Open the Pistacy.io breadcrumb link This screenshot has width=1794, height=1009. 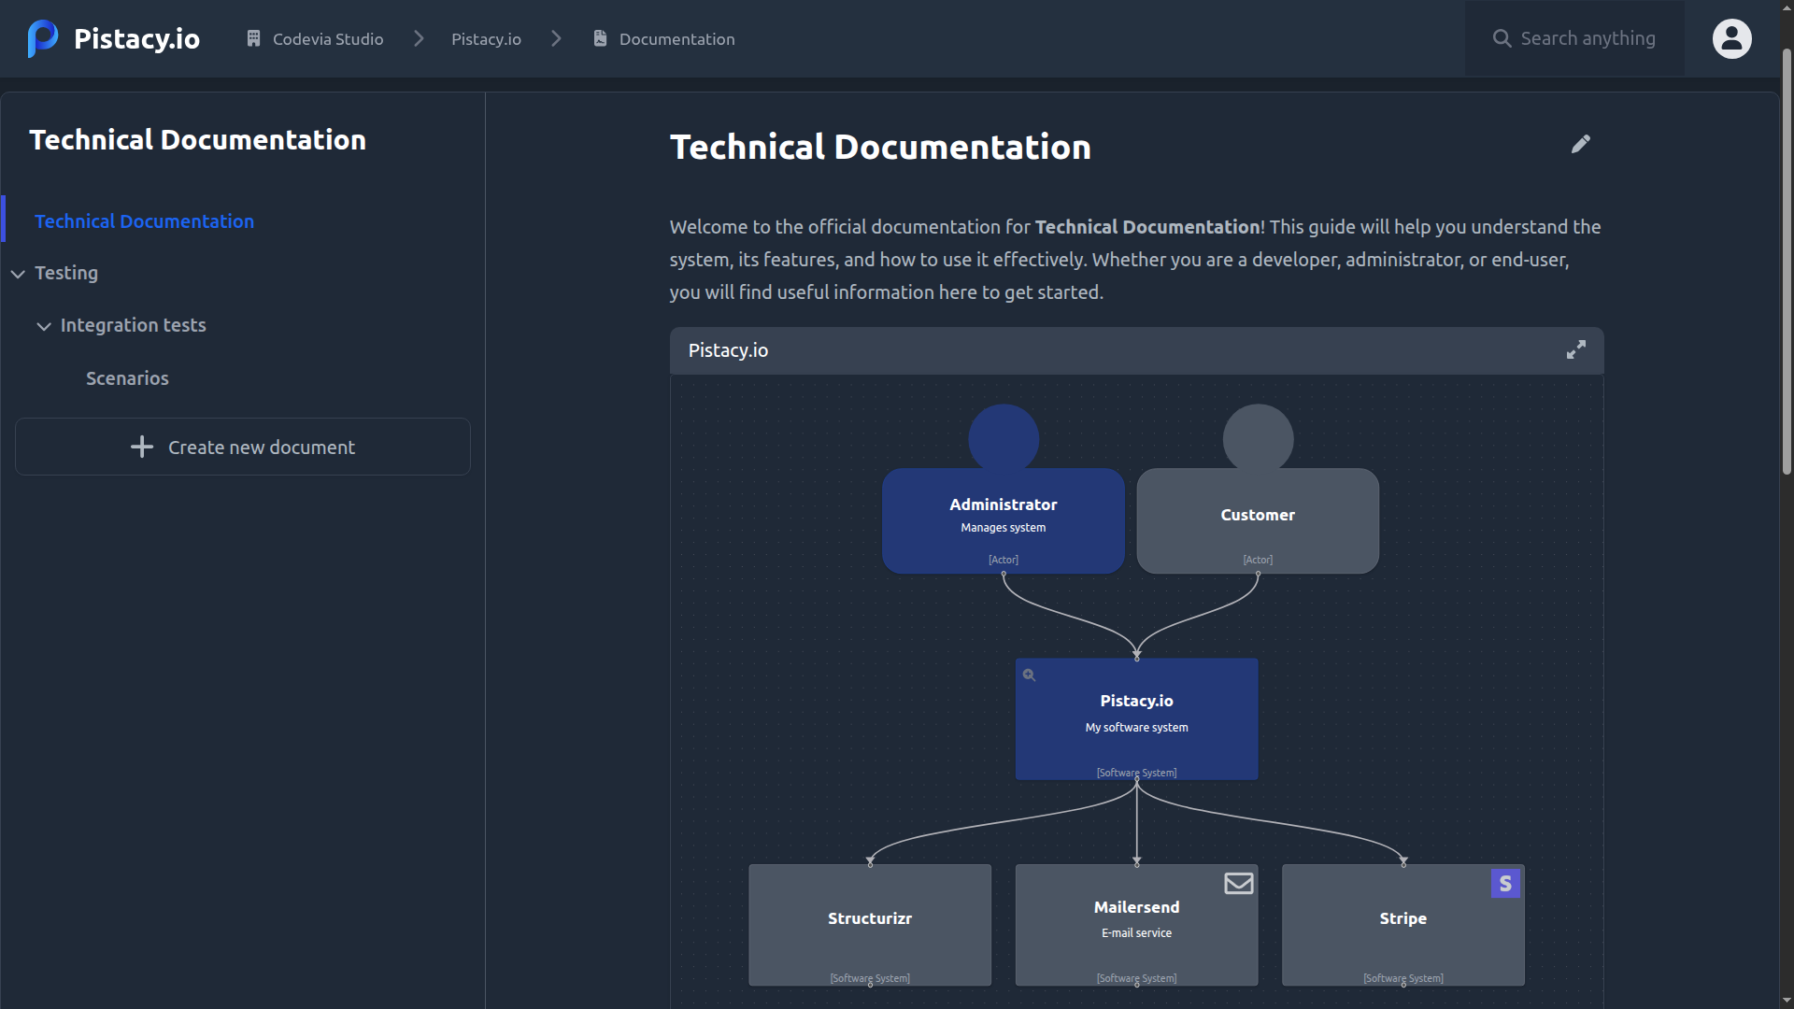pyautogui.click(x=486, y=39)
